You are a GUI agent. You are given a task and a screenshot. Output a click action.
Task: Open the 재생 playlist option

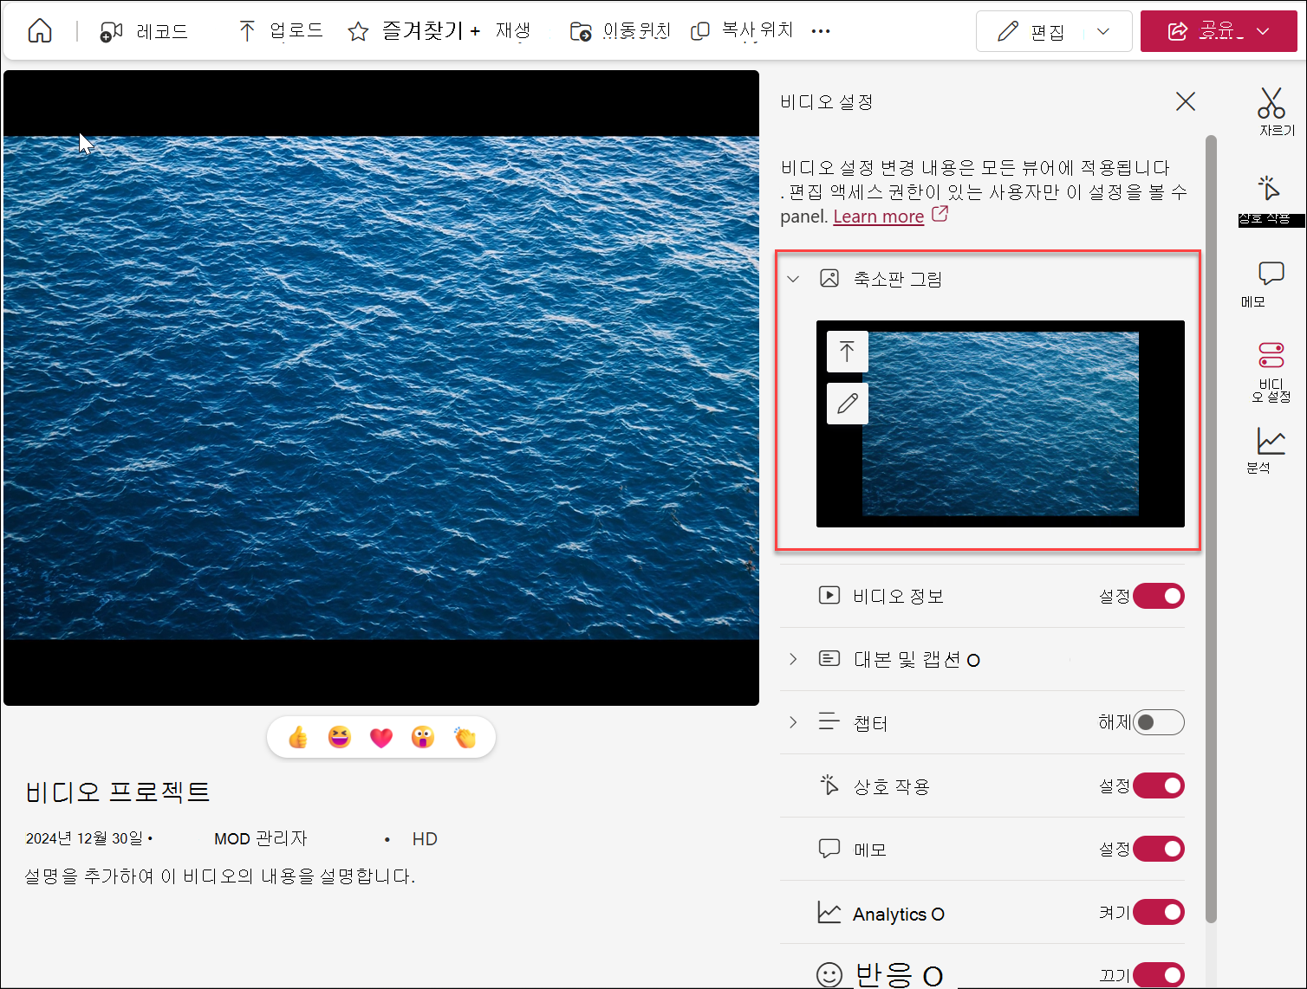coord(513,31)
